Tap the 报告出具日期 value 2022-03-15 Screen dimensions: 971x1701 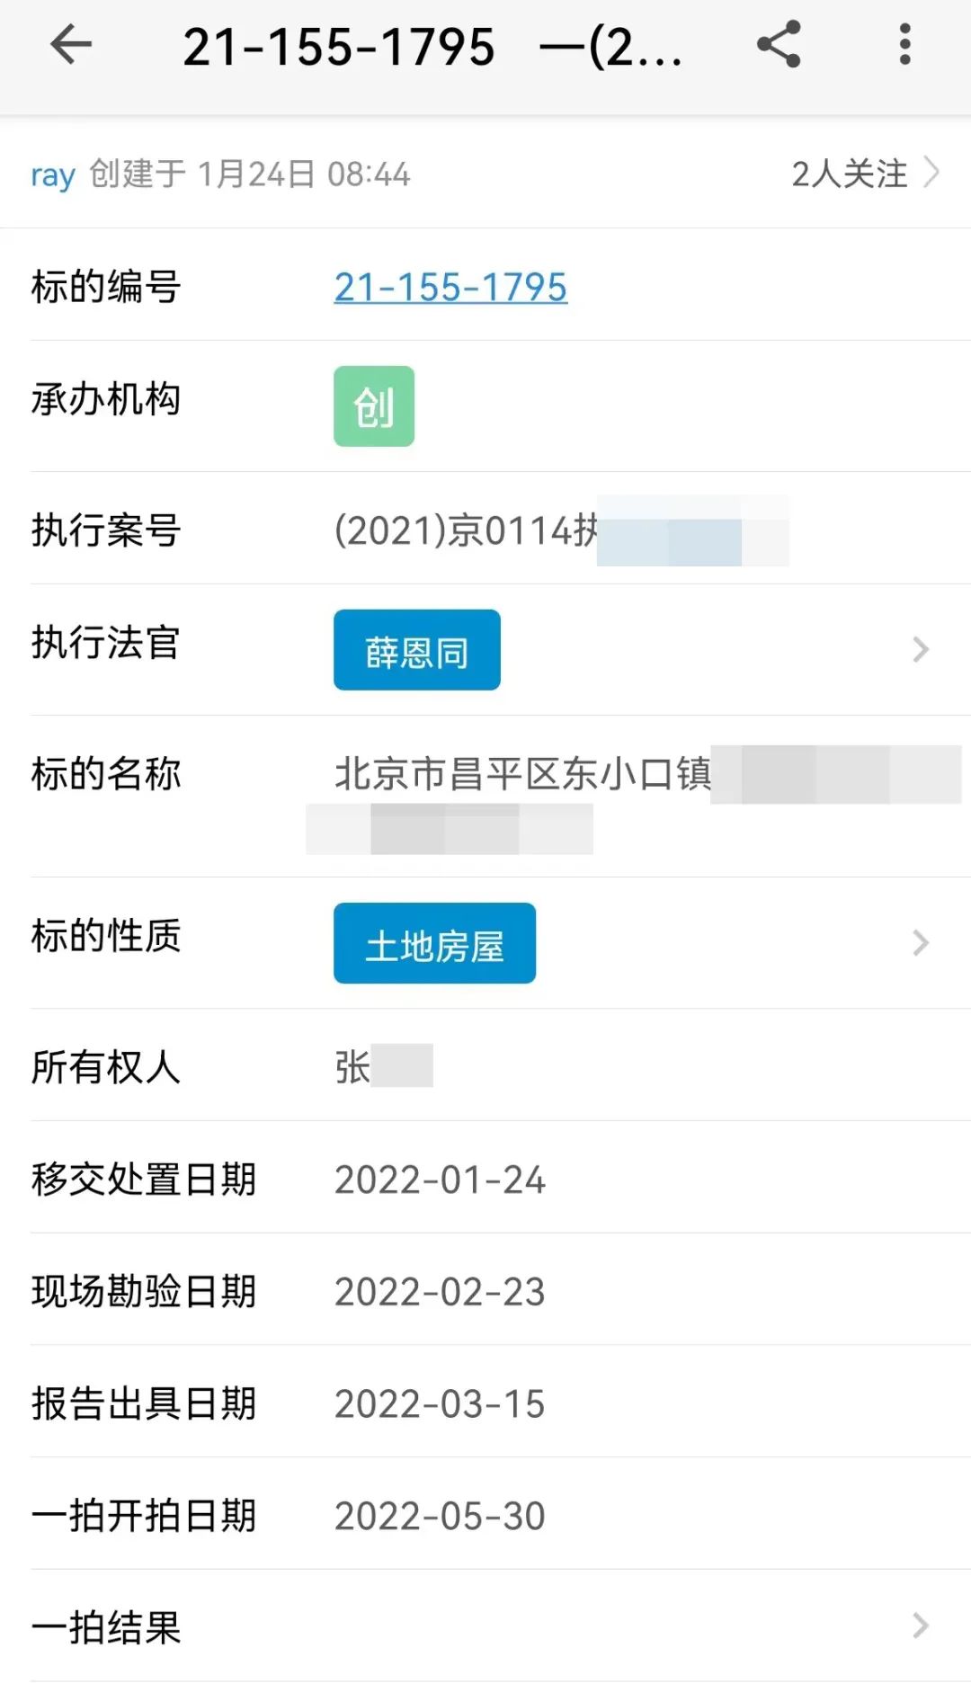(x=440, y=1404)
